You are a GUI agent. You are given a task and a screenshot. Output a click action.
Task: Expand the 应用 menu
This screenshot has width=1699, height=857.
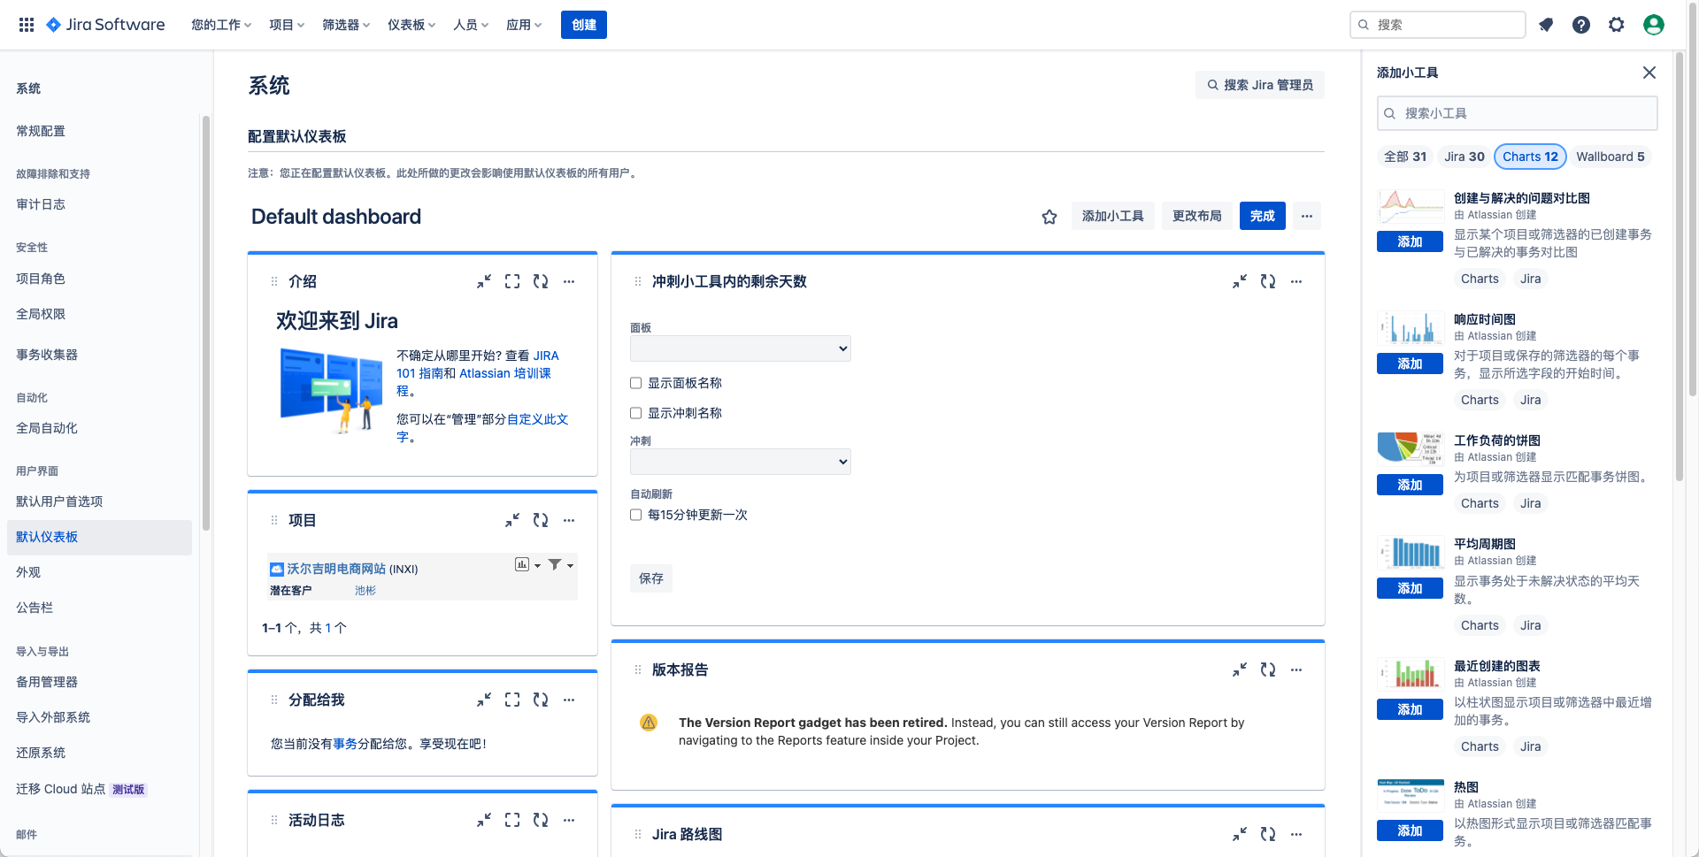tap(524, 25)
